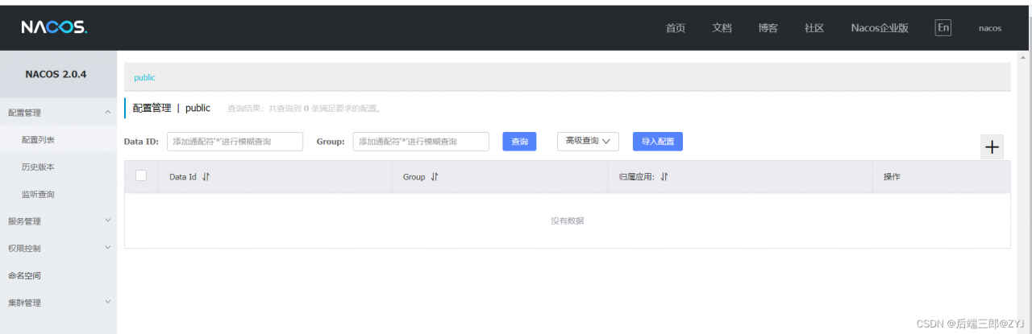Open 社区 in top navigation
Screen dimensions: 1032x334
pos(814,27)
